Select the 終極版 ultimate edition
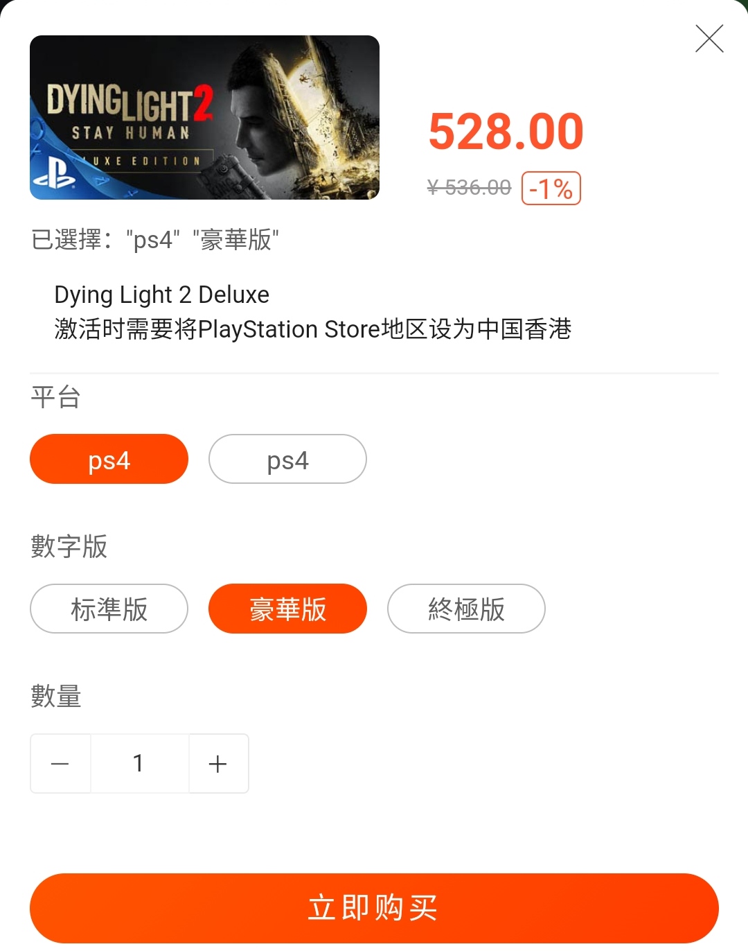 click(x=466, y=609)
